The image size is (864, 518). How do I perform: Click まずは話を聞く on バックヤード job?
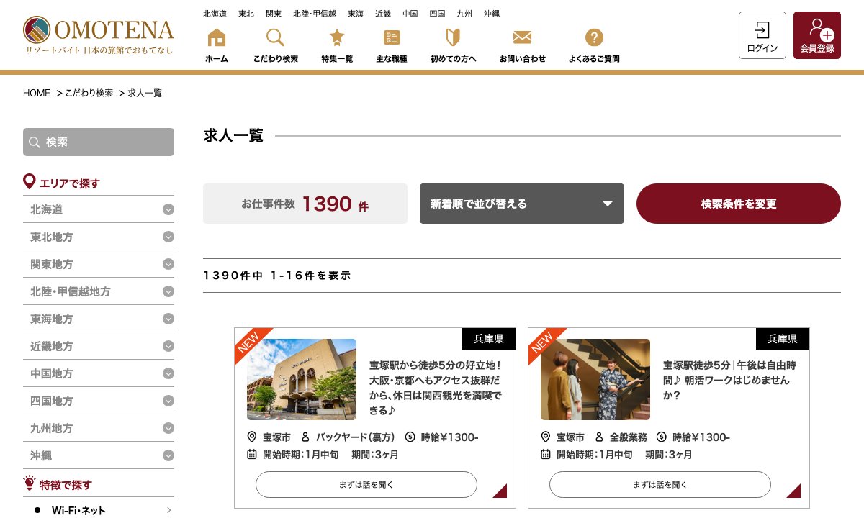(x=366, y=484)
